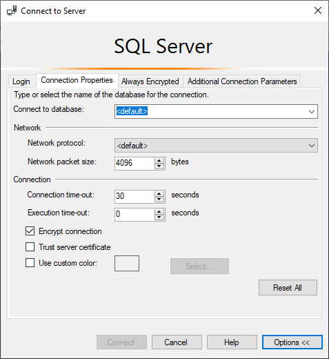Click the Select... color button

point(199,266)
